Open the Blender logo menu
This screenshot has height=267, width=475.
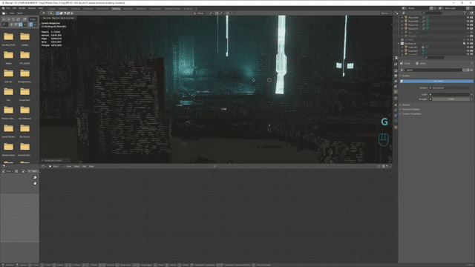pyautogui.click(x=3, y=8)
